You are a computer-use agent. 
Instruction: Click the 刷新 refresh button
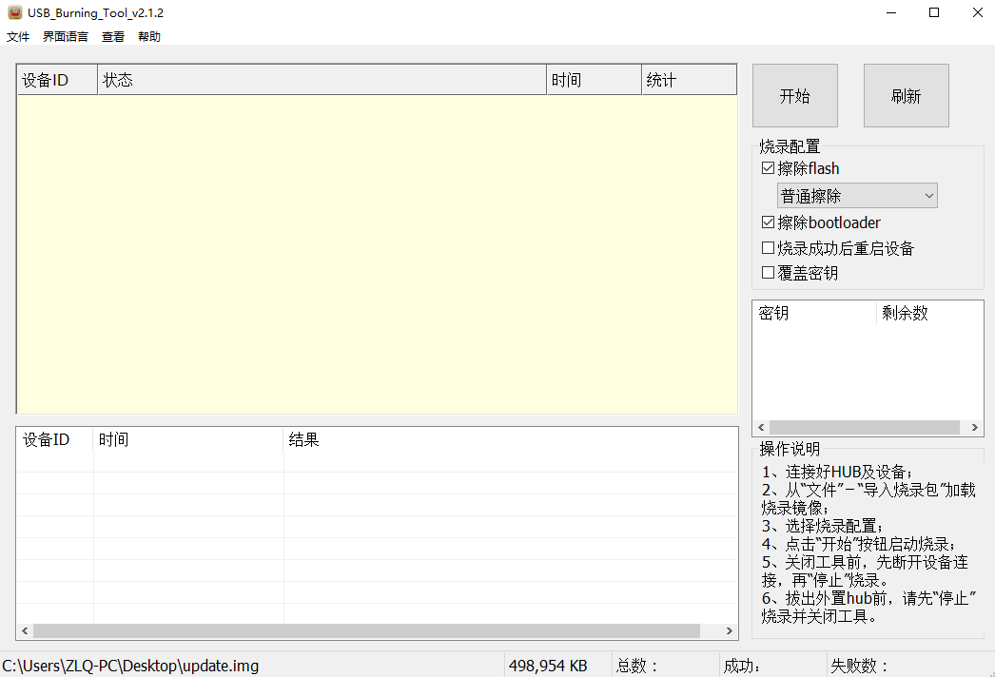click(906, 96)
